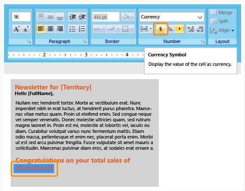
Task: Click the horizontal ruler at mark 3
Action: click(86, 55)
